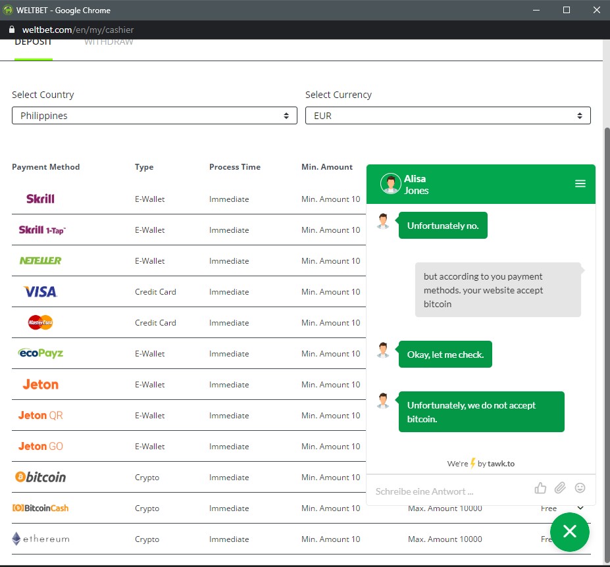Click the visitor message about payment methods
Image resolution: width=610 pixels, height=567 pixels.
tap(497, 289)
